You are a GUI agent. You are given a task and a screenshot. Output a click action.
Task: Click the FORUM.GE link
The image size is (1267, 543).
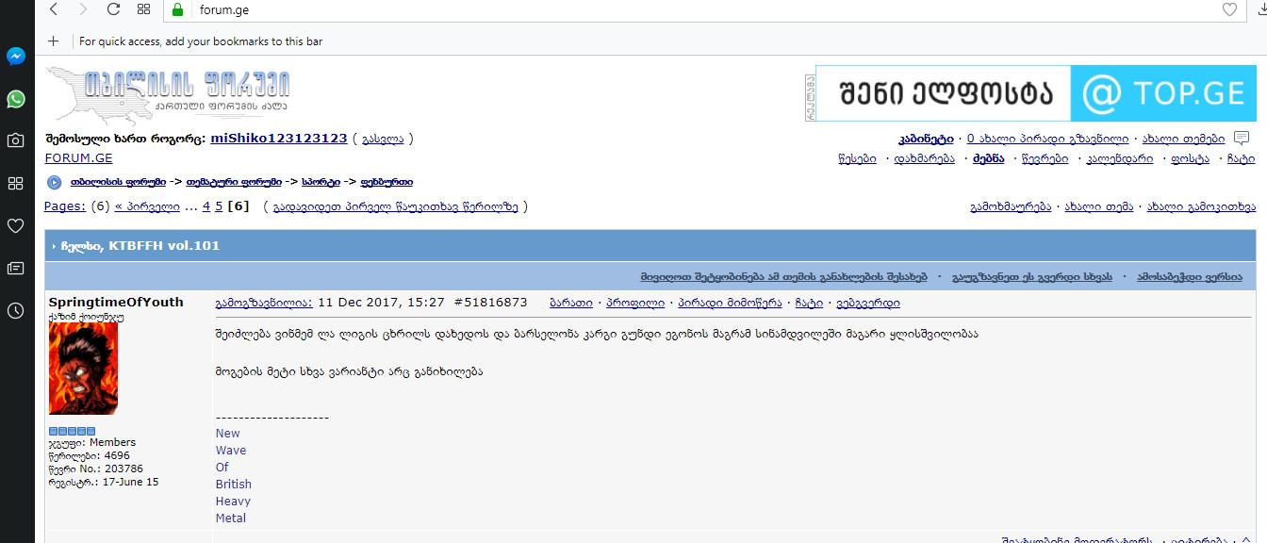78,157
